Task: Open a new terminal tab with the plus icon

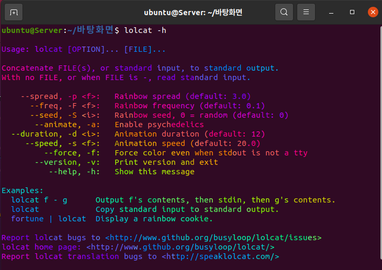Action: [14, 12]
